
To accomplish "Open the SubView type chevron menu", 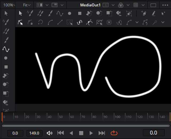I will click(62, 5).
